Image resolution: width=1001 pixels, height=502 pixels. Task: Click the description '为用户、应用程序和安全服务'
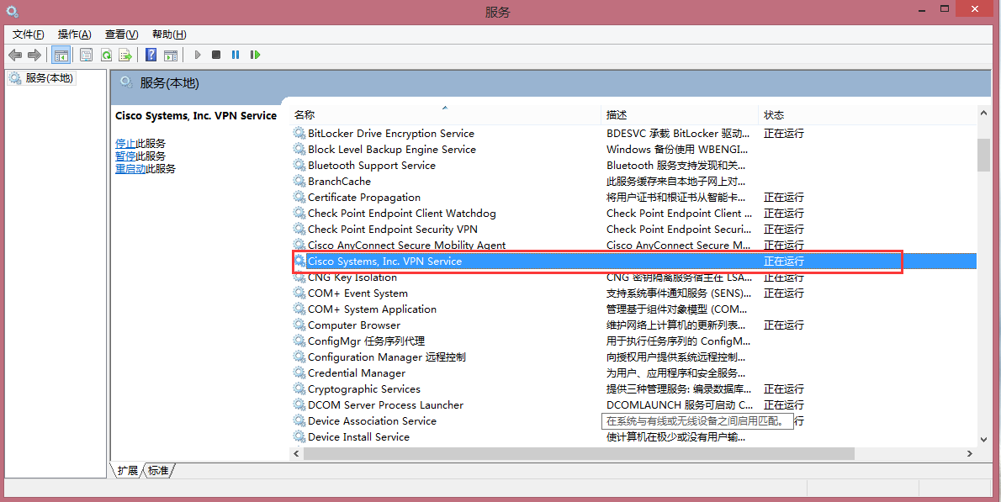[676, 373]
